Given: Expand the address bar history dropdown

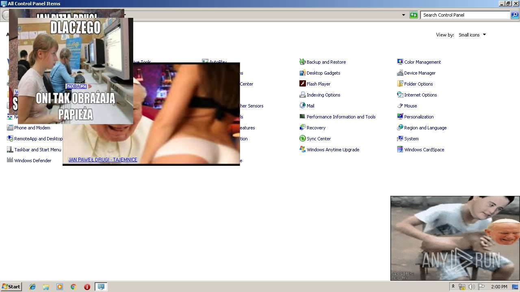Looking at the screenshot, I should coord(403,15).
